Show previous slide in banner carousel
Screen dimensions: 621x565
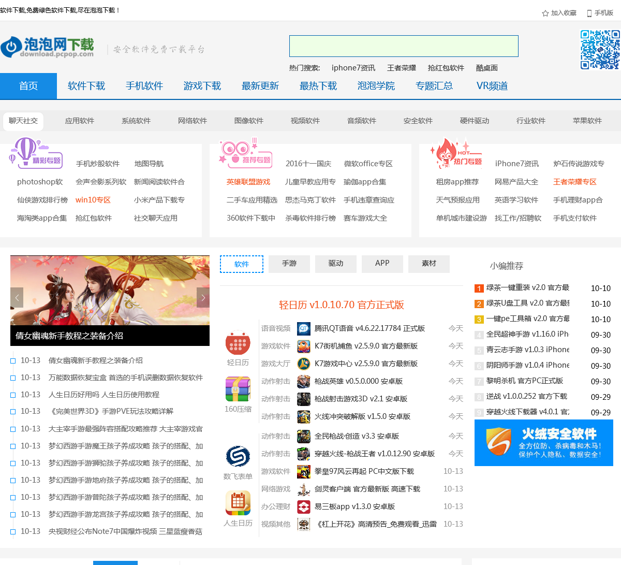17,297
